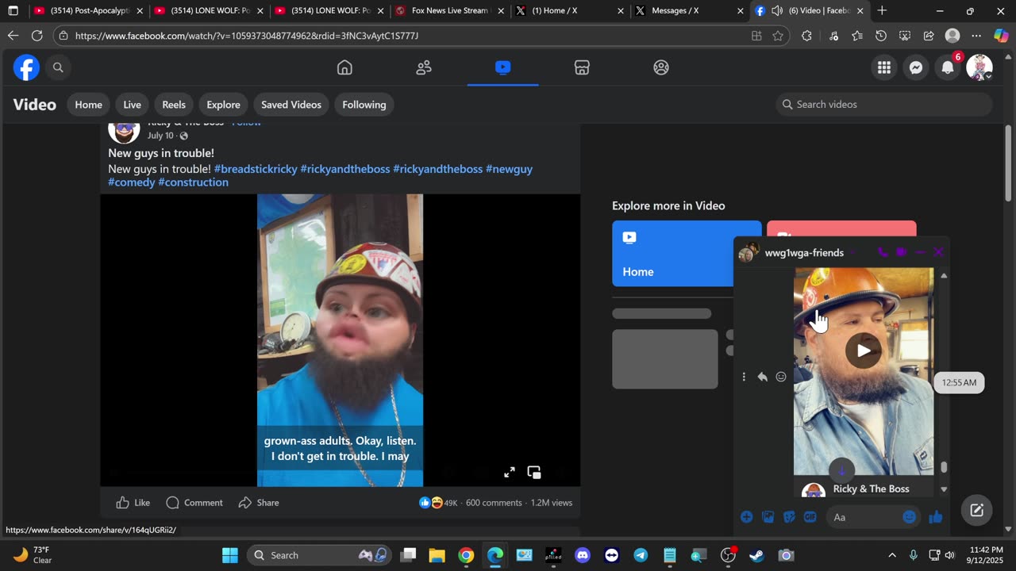The height and width of the screenshot is (571, 1016).
Task: Play the video in the chat window
Action: pyautogui.click(x=864, y=351)
